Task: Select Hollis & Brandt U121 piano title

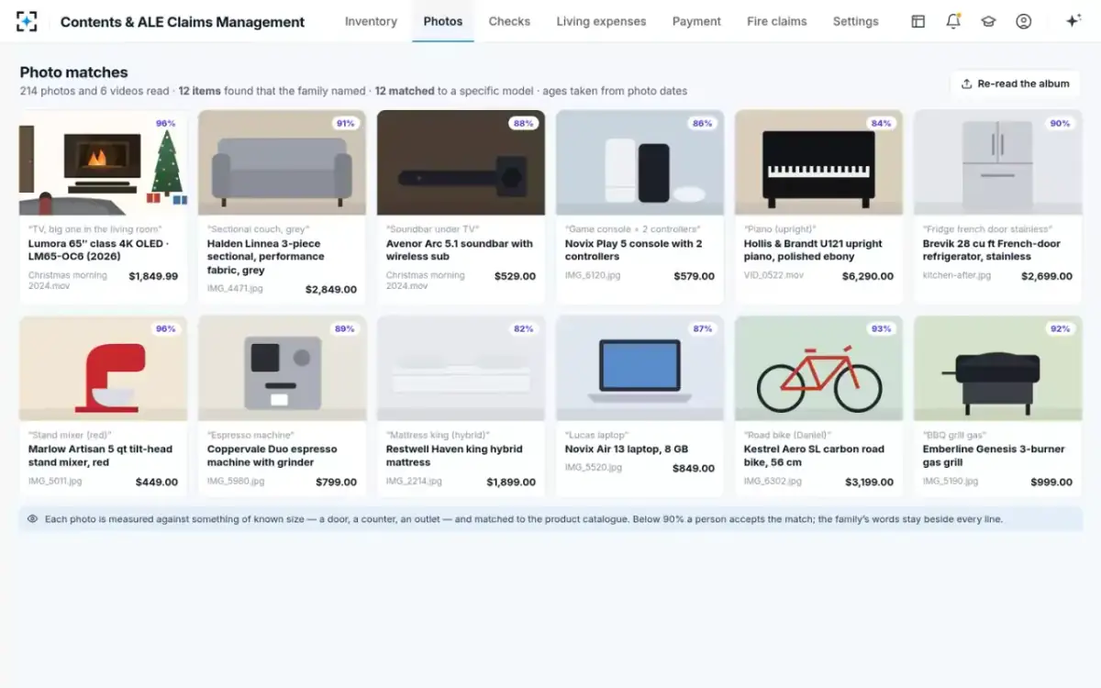Action: 813,250
